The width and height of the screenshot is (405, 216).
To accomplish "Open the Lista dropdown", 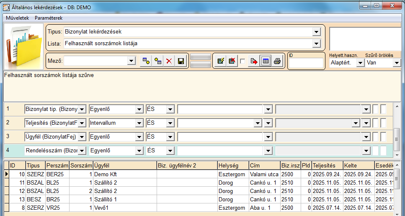I will pyautogui.click(x=316, y=44).
